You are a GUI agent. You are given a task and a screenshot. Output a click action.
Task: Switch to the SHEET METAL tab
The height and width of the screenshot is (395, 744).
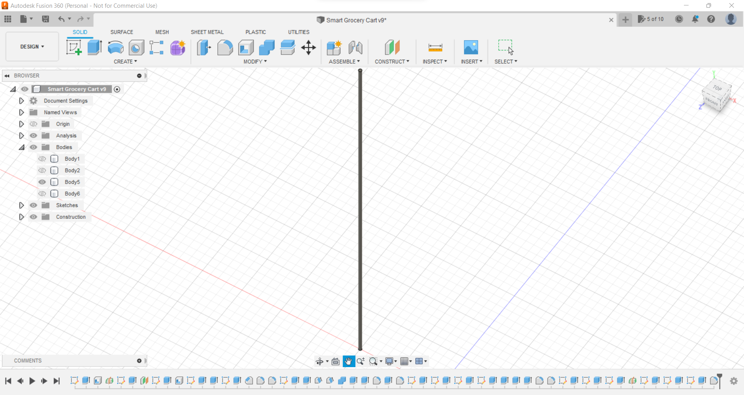207,32
